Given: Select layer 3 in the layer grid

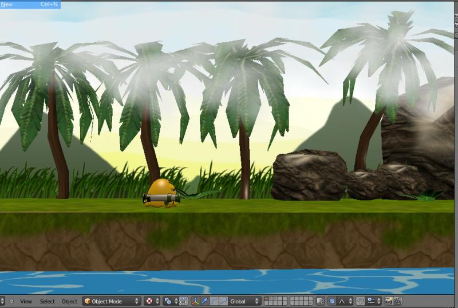Looking at the screenshot, I should coord(275,299).
